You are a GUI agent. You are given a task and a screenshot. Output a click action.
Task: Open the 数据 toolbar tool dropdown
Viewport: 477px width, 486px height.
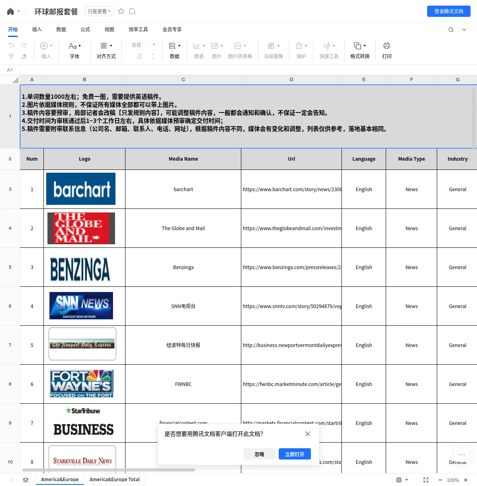[x=175, y=51]
